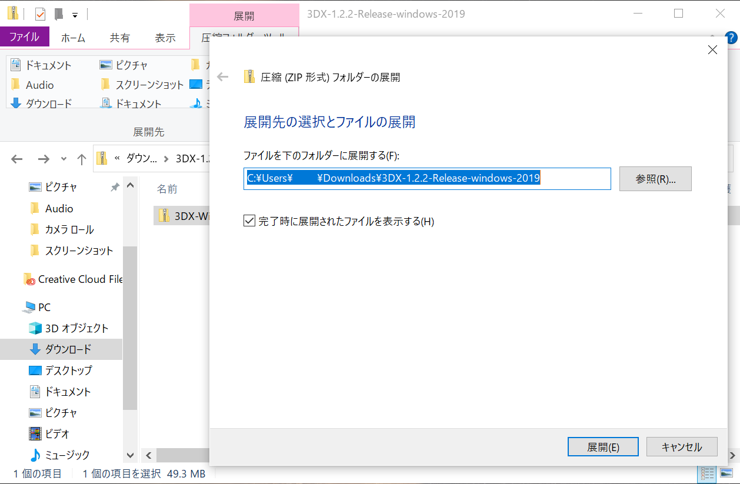Screen dimensions: 740x484
Task: Click the Explorer zip icon in title bar
Action: pyautogui.click(x=12, y=13)
